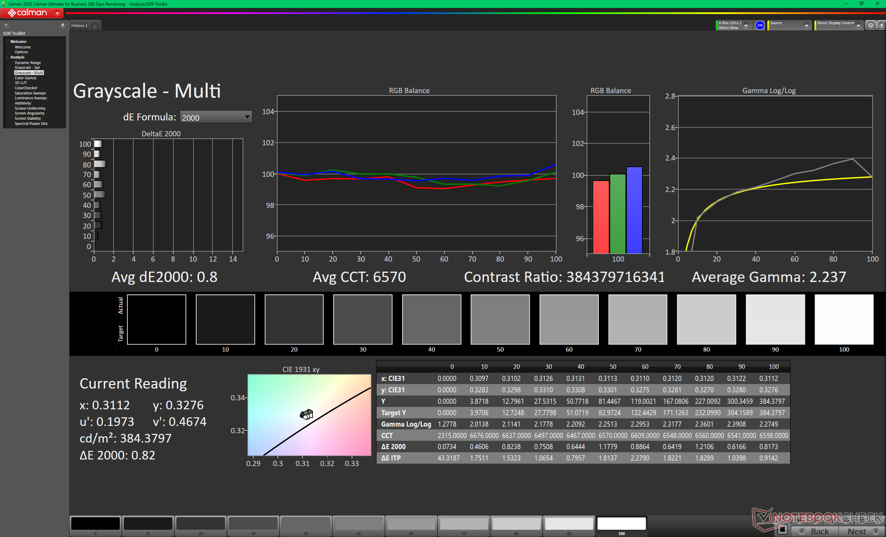Click the stop measurement square icon
The image size is (886, 537).
782,529
